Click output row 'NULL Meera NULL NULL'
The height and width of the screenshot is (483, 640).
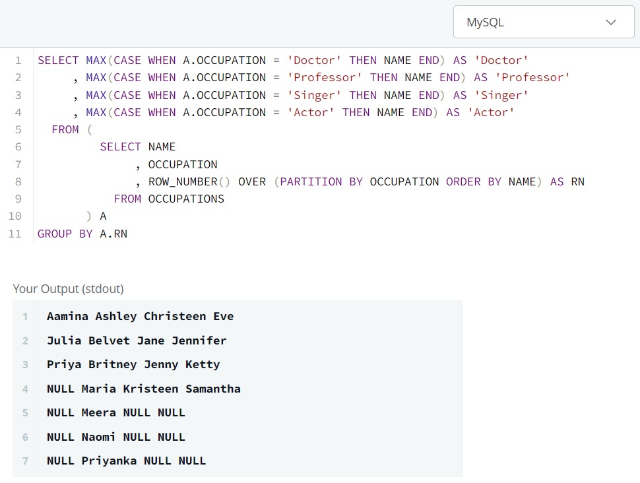pos(116,413)
